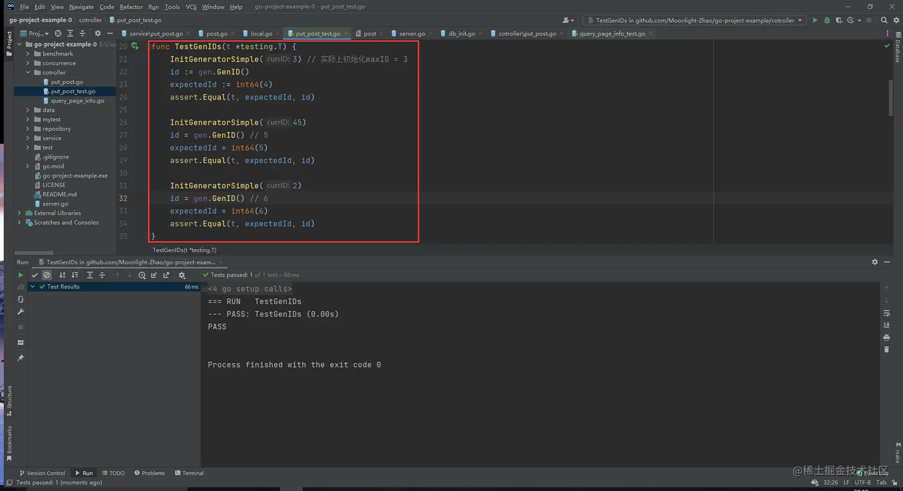This screenshot has width=903, height=491.
Task: Expand the concurrence folder
Action: [x=28, y=63]
